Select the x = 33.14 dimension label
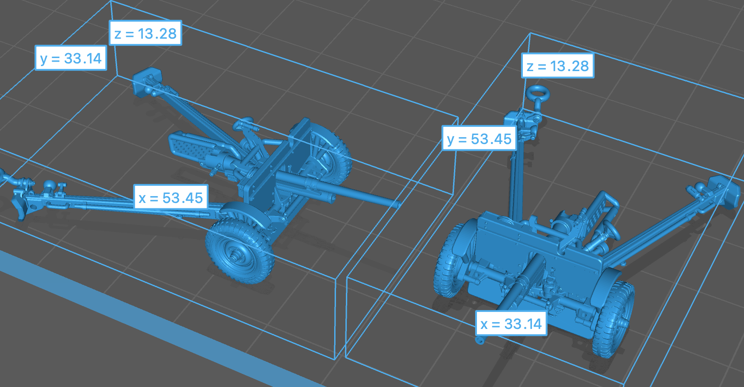Viewport: 744px width, 387px height. coord(511,324)
